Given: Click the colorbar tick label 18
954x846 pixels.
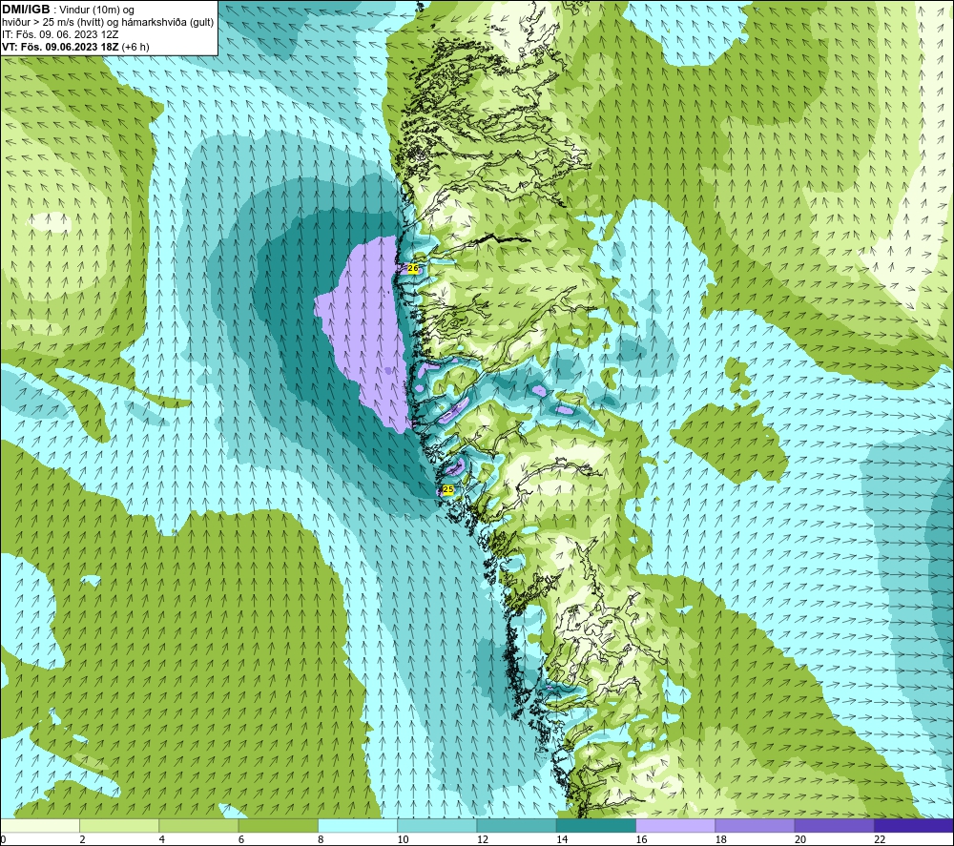Looking at the screenshot, I should 721,839.
